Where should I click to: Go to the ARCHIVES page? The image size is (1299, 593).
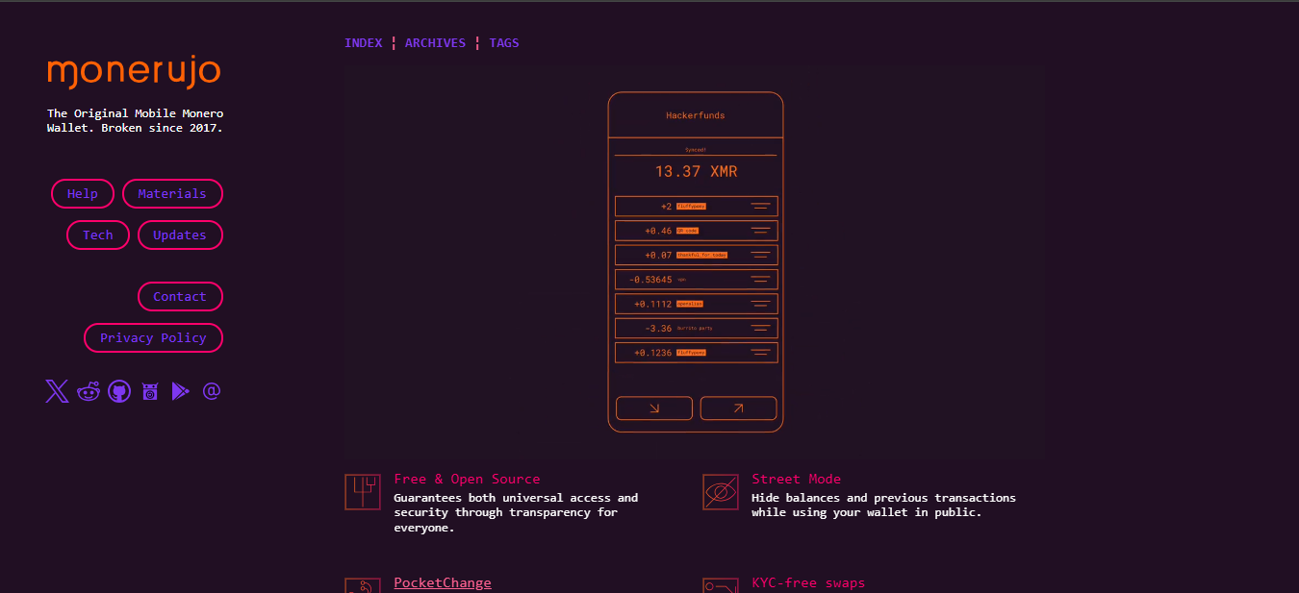[x=435, y=43]
